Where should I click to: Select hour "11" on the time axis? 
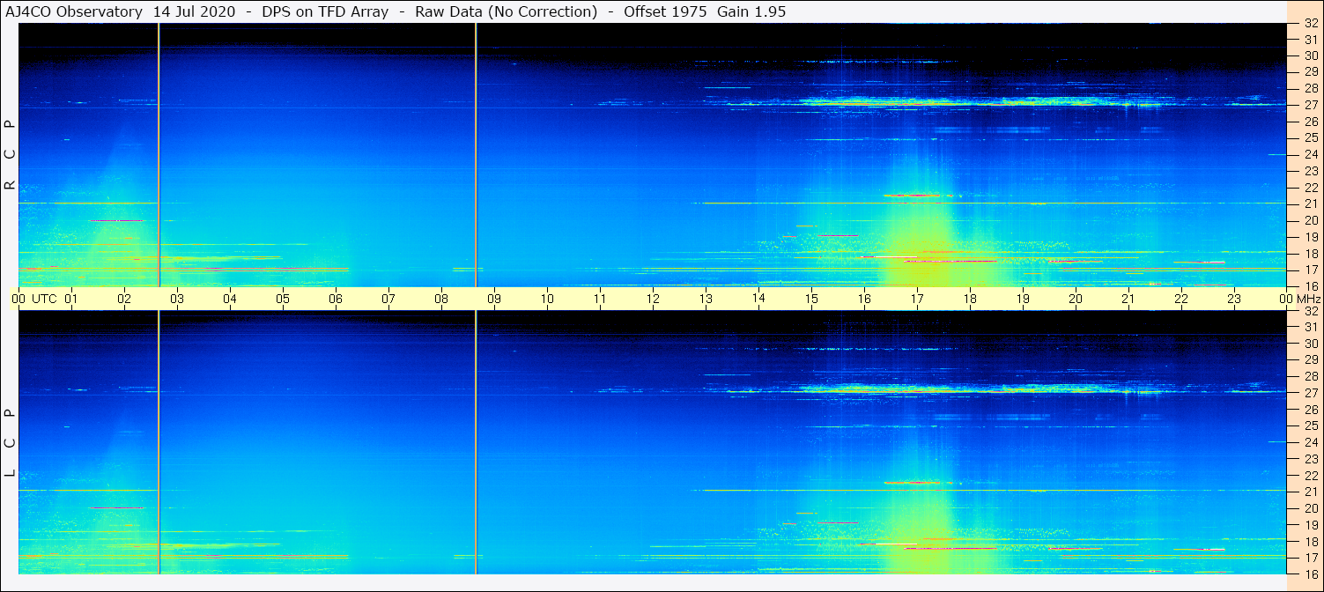coord(600,299)
